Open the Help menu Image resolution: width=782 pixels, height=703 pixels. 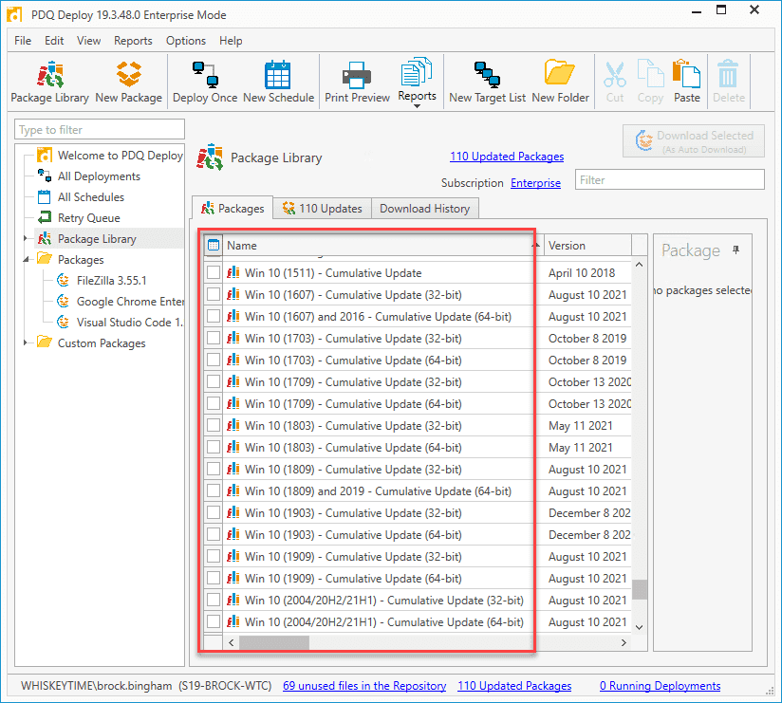click(x=231, y=41)
